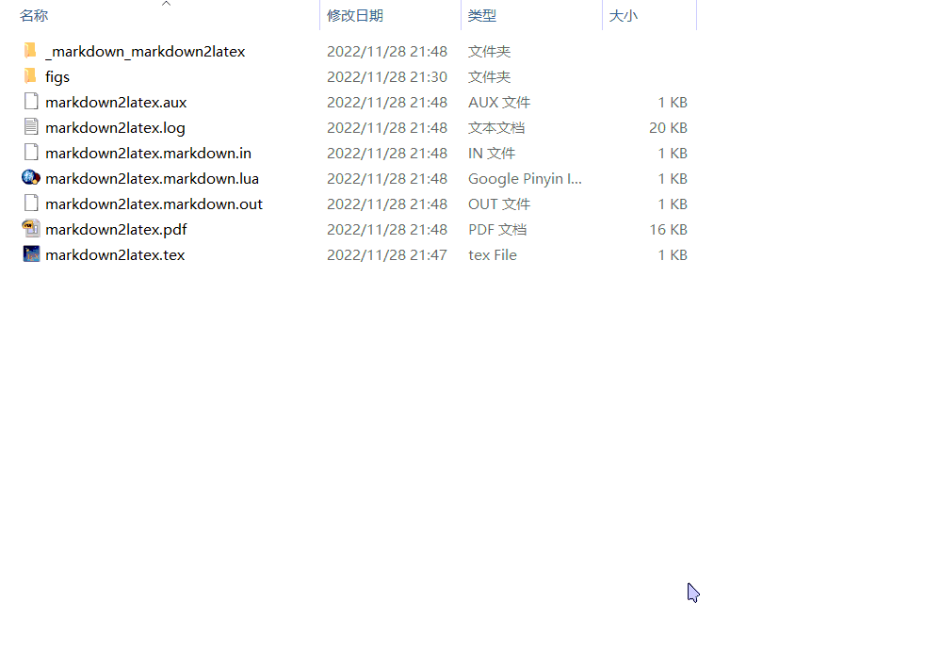
Task: Select file name _markdown_markdown2latex
Action: (x=145, y=52)
